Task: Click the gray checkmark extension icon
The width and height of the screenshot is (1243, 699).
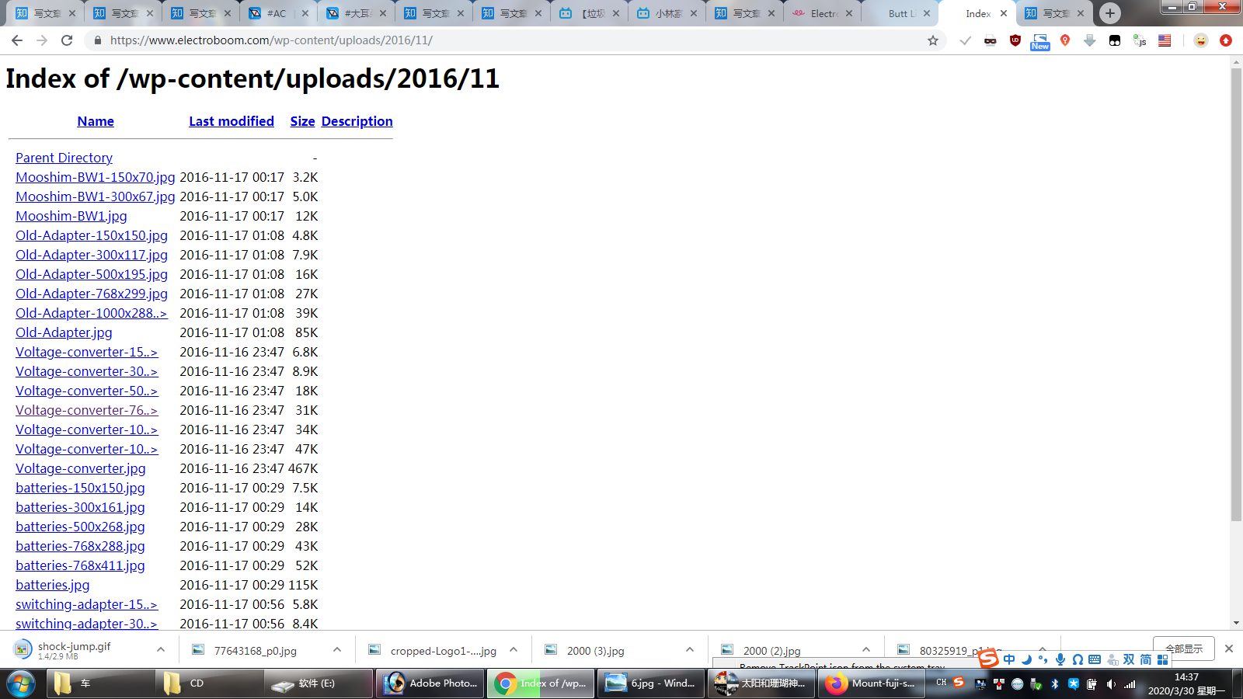Action: point(965,40)
